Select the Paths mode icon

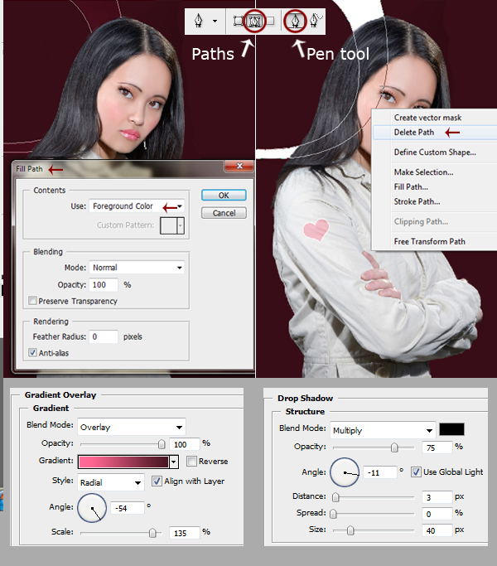(x=255, y=22)
